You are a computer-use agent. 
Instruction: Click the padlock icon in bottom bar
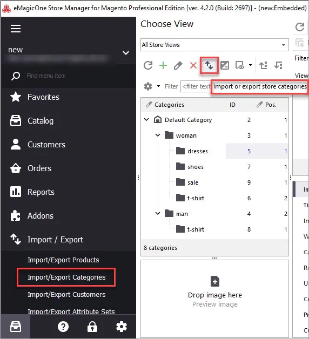92,327
